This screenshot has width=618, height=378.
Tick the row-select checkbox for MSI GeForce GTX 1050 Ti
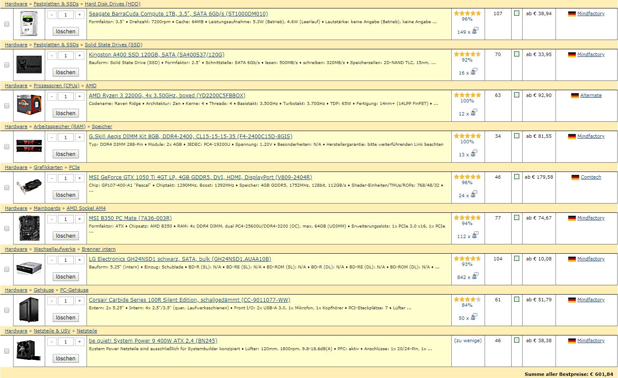click(x=7, y=188)
